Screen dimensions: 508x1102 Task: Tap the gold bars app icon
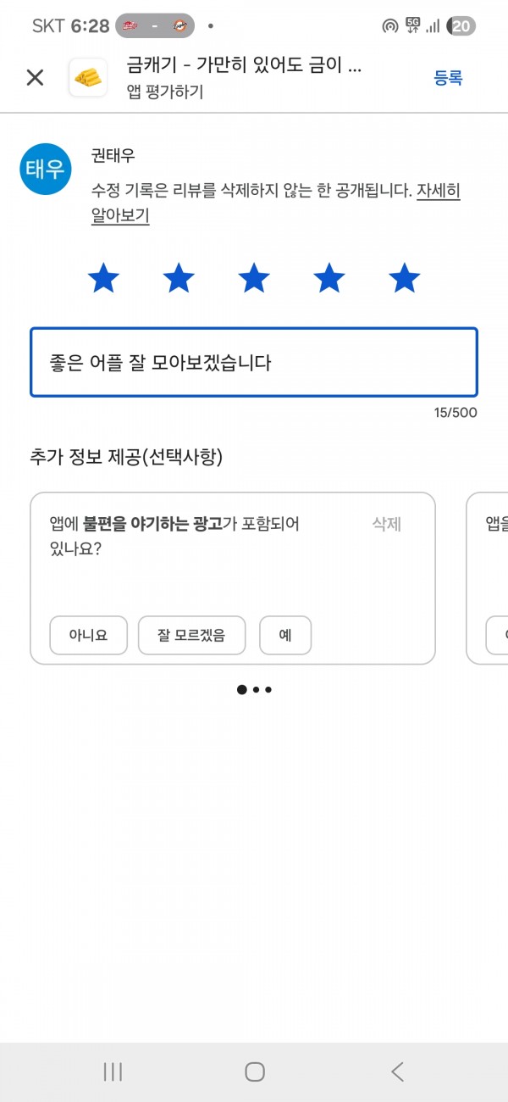click(88, 78)
